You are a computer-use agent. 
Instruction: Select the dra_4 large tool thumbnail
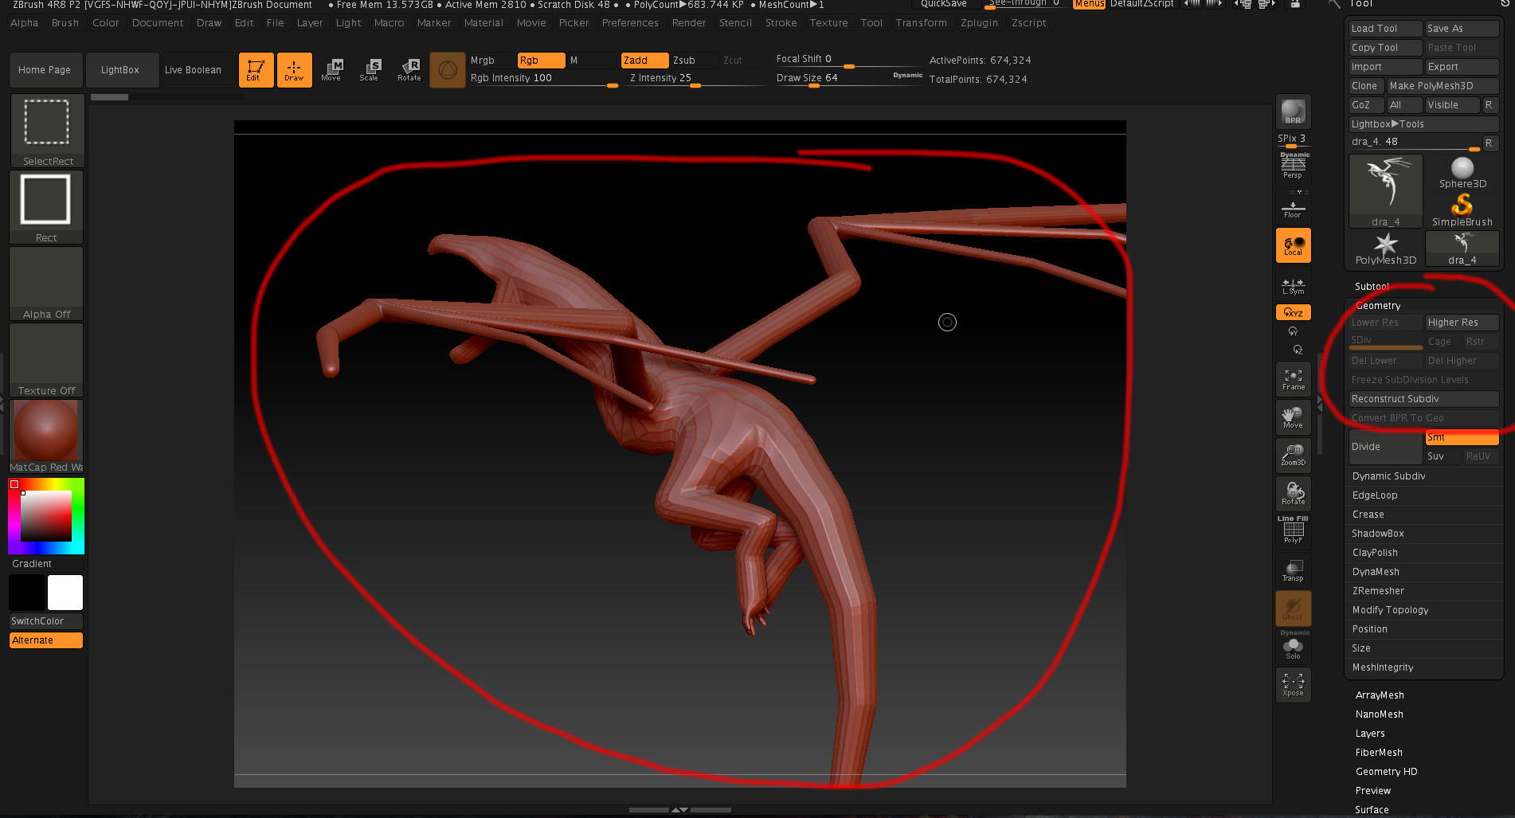pyautogui.click(x=1385, y=191)
